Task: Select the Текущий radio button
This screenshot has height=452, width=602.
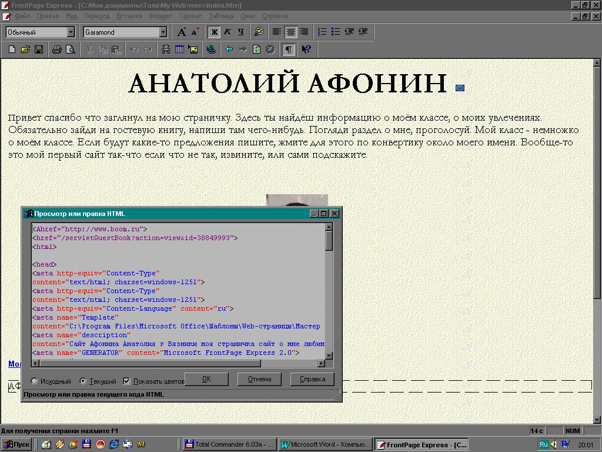Action: (83, 381)
